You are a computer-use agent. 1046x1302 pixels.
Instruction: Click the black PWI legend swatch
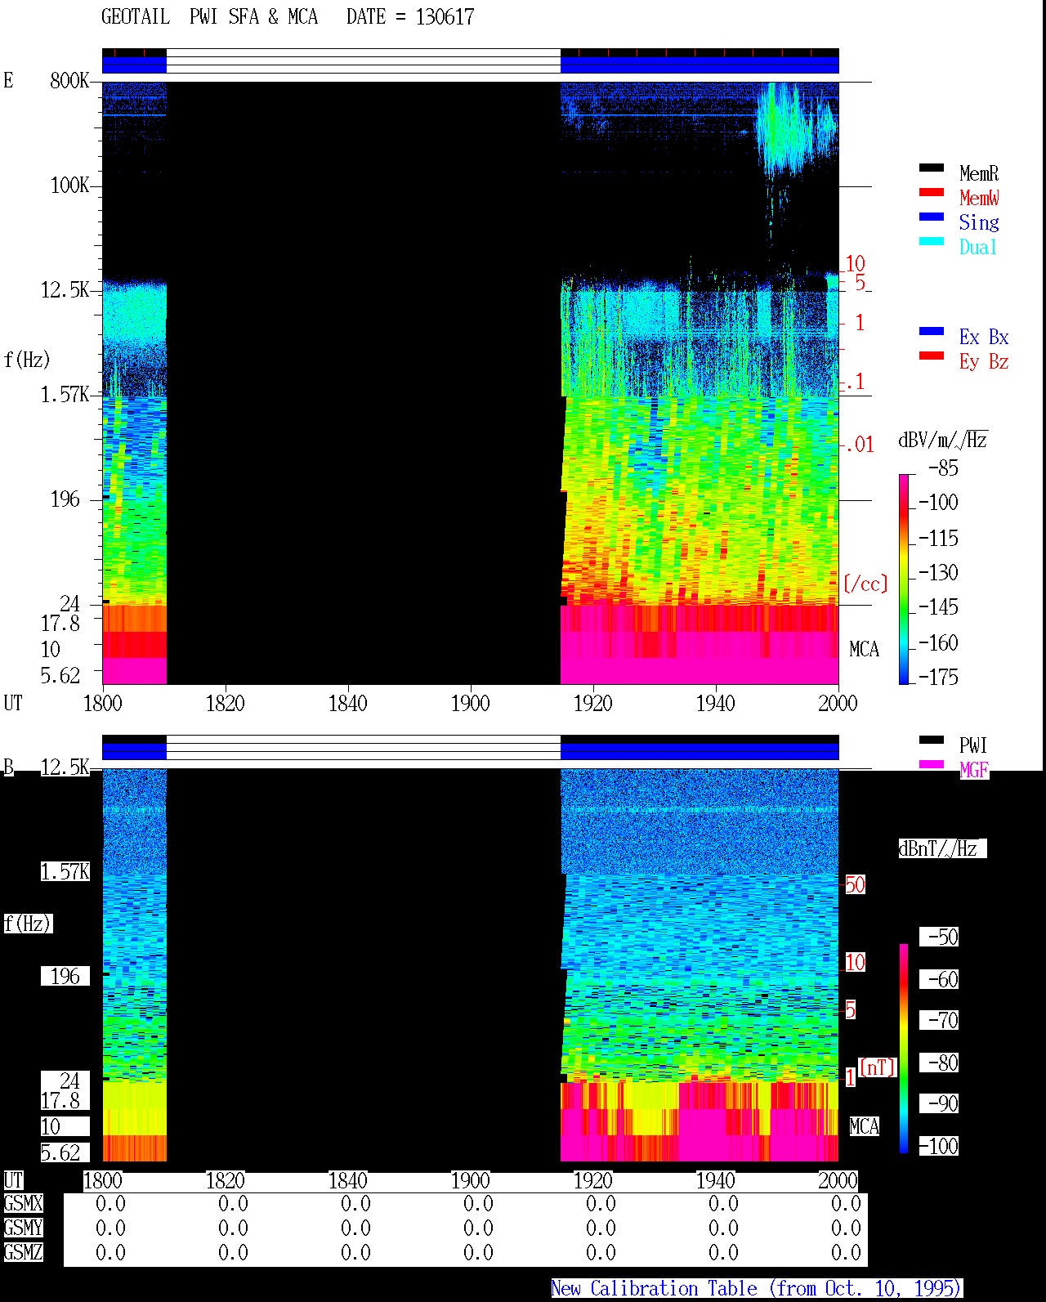pos(932,740)
